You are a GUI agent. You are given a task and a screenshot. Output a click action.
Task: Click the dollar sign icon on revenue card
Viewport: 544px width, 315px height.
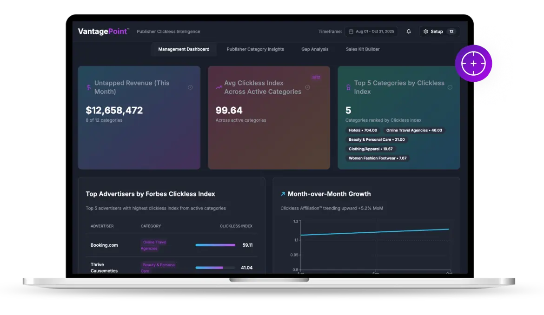(89, 87)
